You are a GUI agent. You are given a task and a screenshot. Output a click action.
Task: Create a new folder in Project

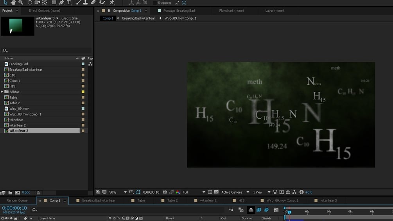click(10, 193)
